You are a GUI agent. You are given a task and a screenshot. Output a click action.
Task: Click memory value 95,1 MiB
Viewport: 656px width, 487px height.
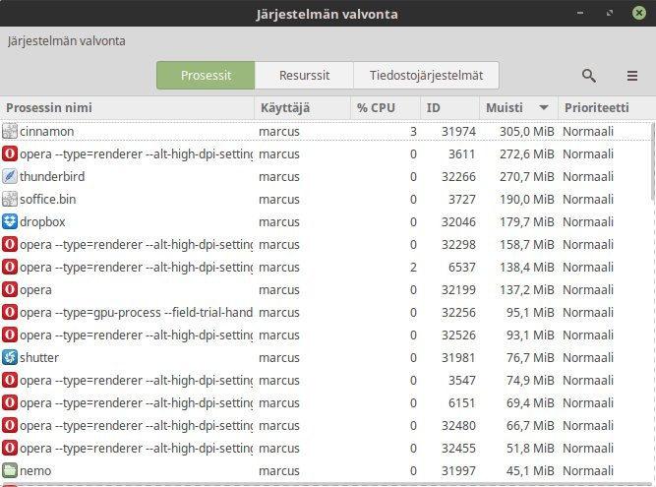(530, 313)
